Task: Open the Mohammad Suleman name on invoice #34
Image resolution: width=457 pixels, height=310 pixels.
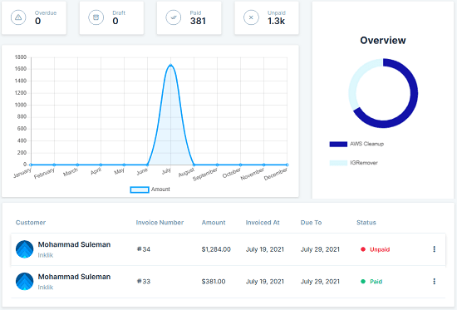Action: pos(74,244)
